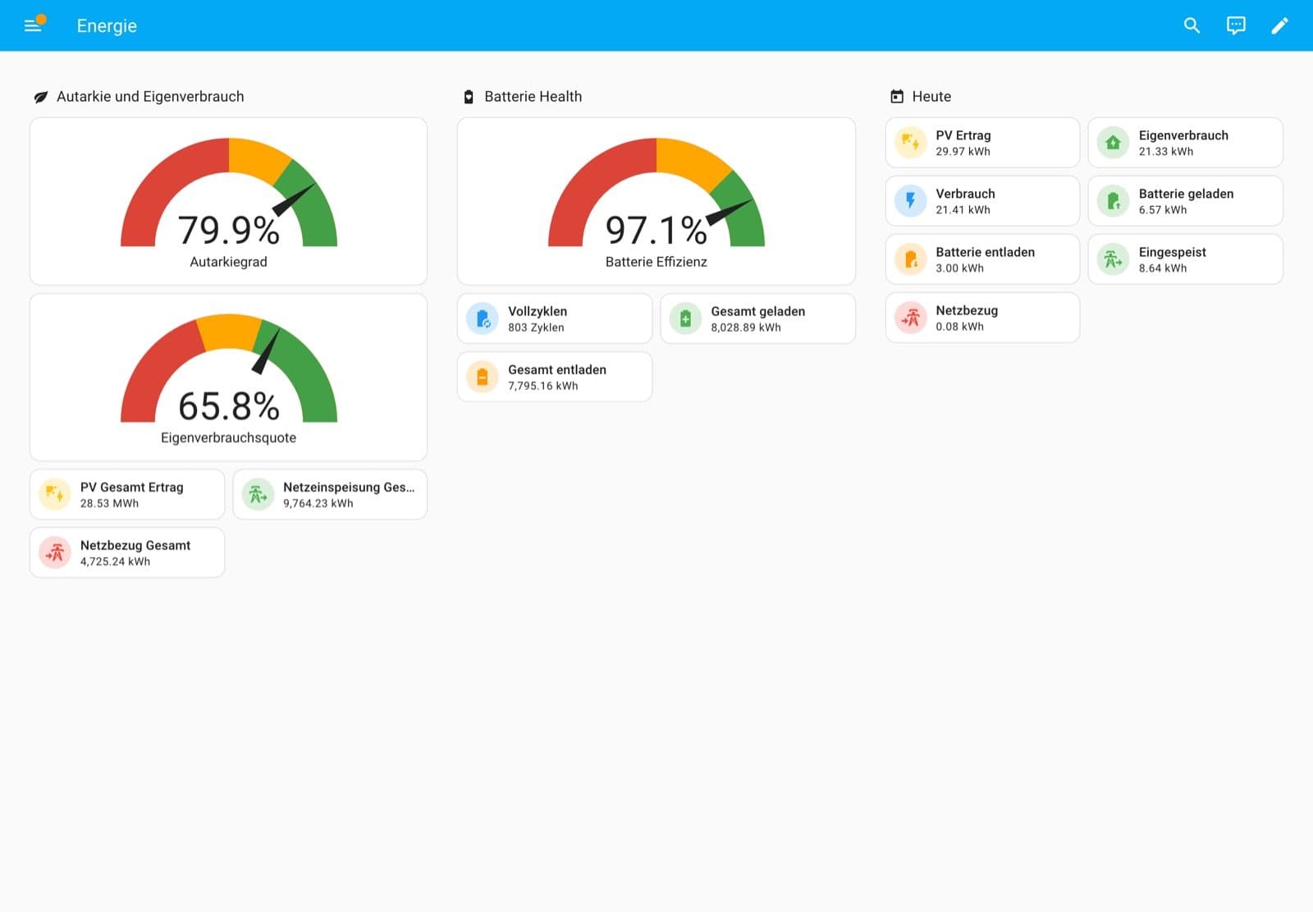Open the Batterie Effizienz gauge
This screenshot has width=1313, height=912.
point(656,201)
